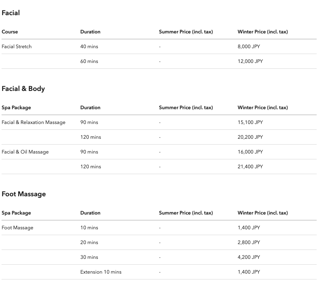Click the 15,100 JPY price
The height and width of the screenshot is (281, 319).
(250, 122)
